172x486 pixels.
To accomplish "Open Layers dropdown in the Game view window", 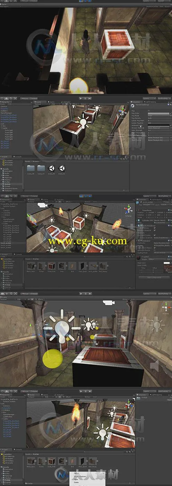I will (149, 1).
